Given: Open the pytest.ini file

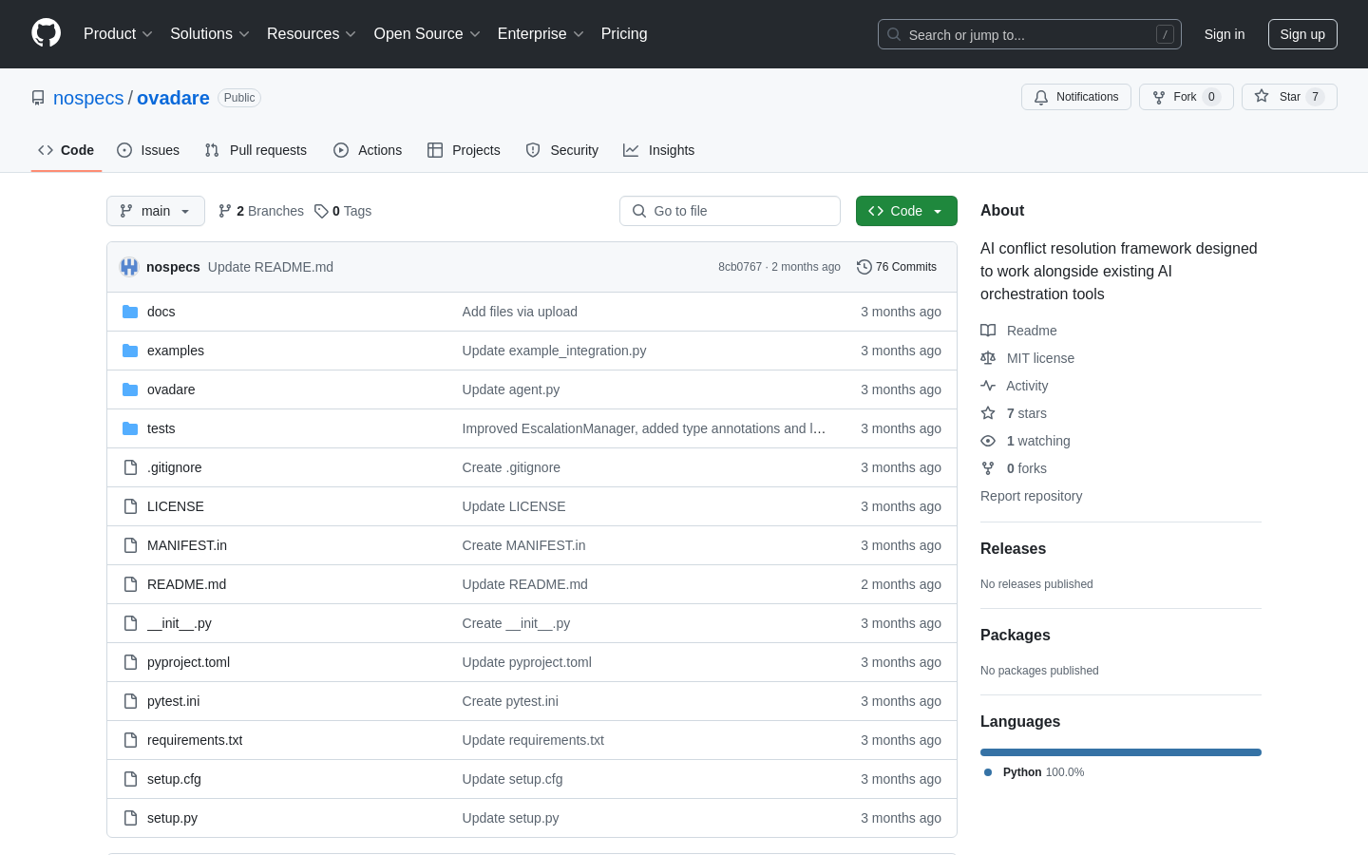Looking at the screenshot, I should click(174, 701).
